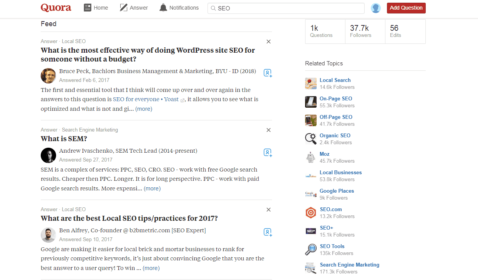
Task: Click the Google Places topic icon
Action: 311,194
